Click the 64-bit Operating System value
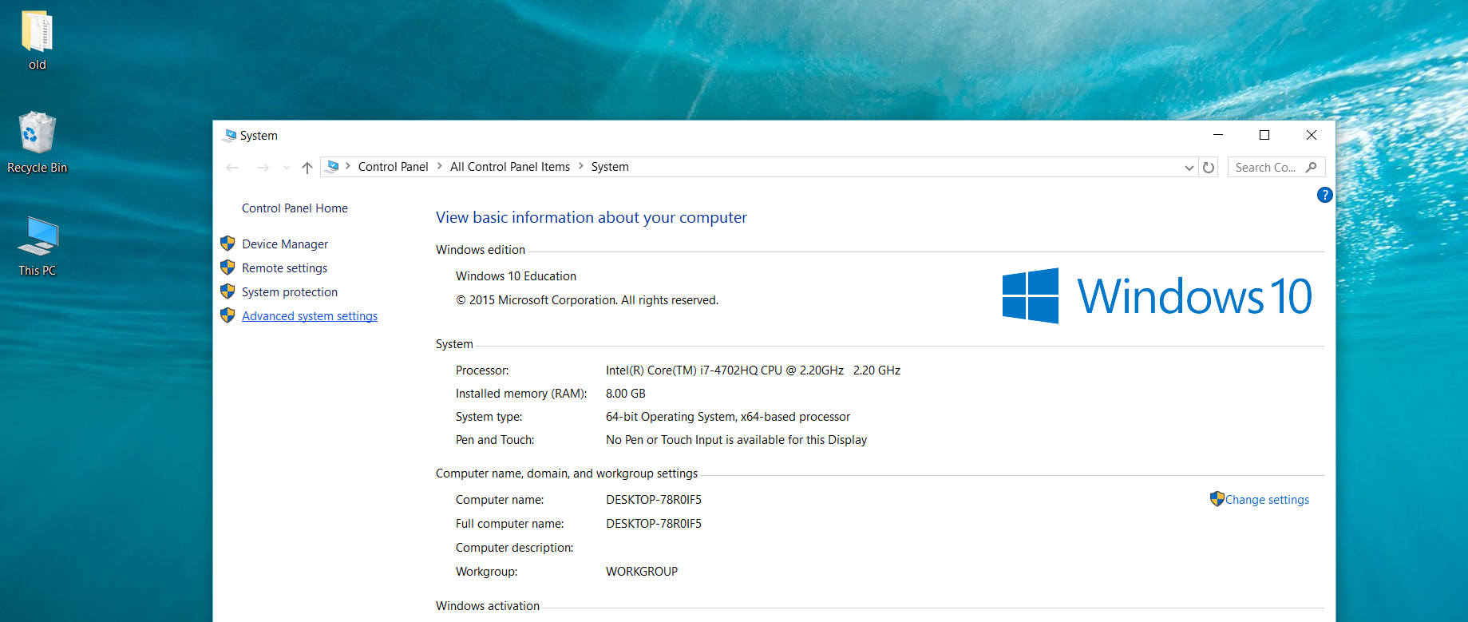This screenshot has width=1468, height=622. coord(728,417)
